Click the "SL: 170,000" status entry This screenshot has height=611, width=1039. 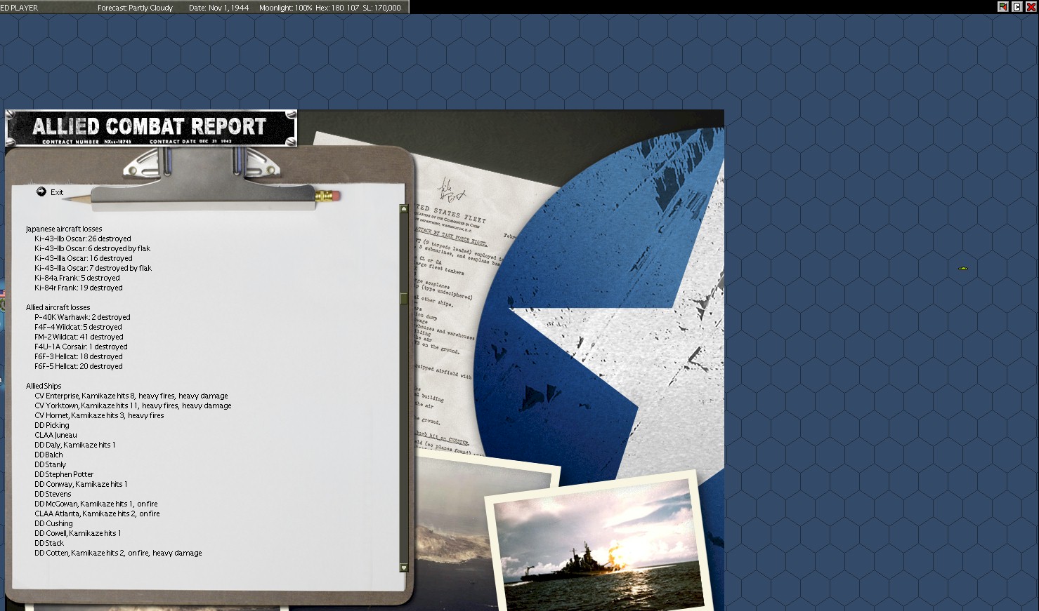click(381, 8)
